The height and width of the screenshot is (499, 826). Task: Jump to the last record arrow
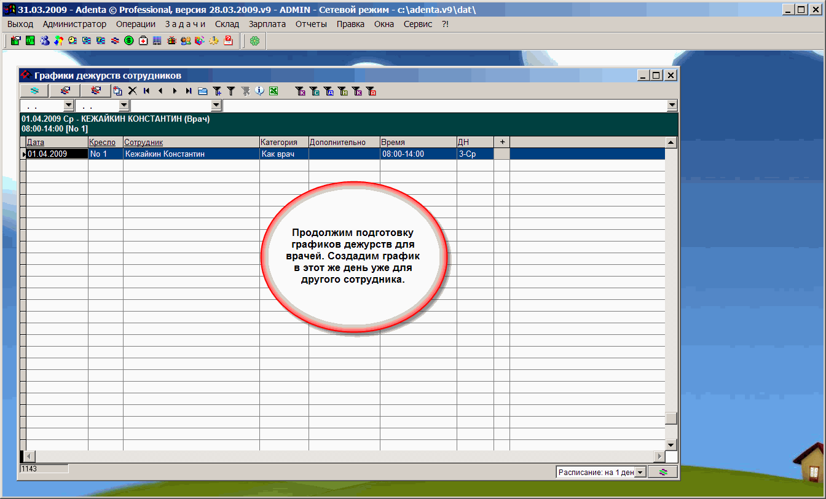[x=188, y=91]
